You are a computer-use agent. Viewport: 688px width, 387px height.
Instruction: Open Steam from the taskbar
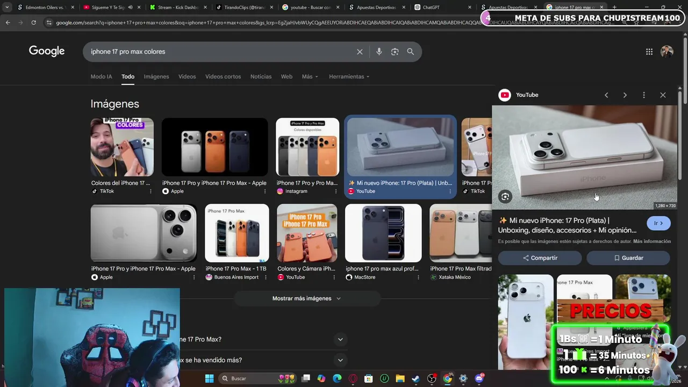[415, 378]
